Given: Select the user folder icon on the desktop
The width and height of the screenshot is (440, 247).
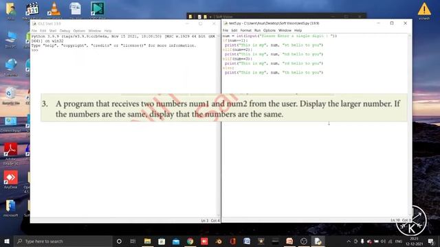Looking at the screenshot, I should 11,10.
